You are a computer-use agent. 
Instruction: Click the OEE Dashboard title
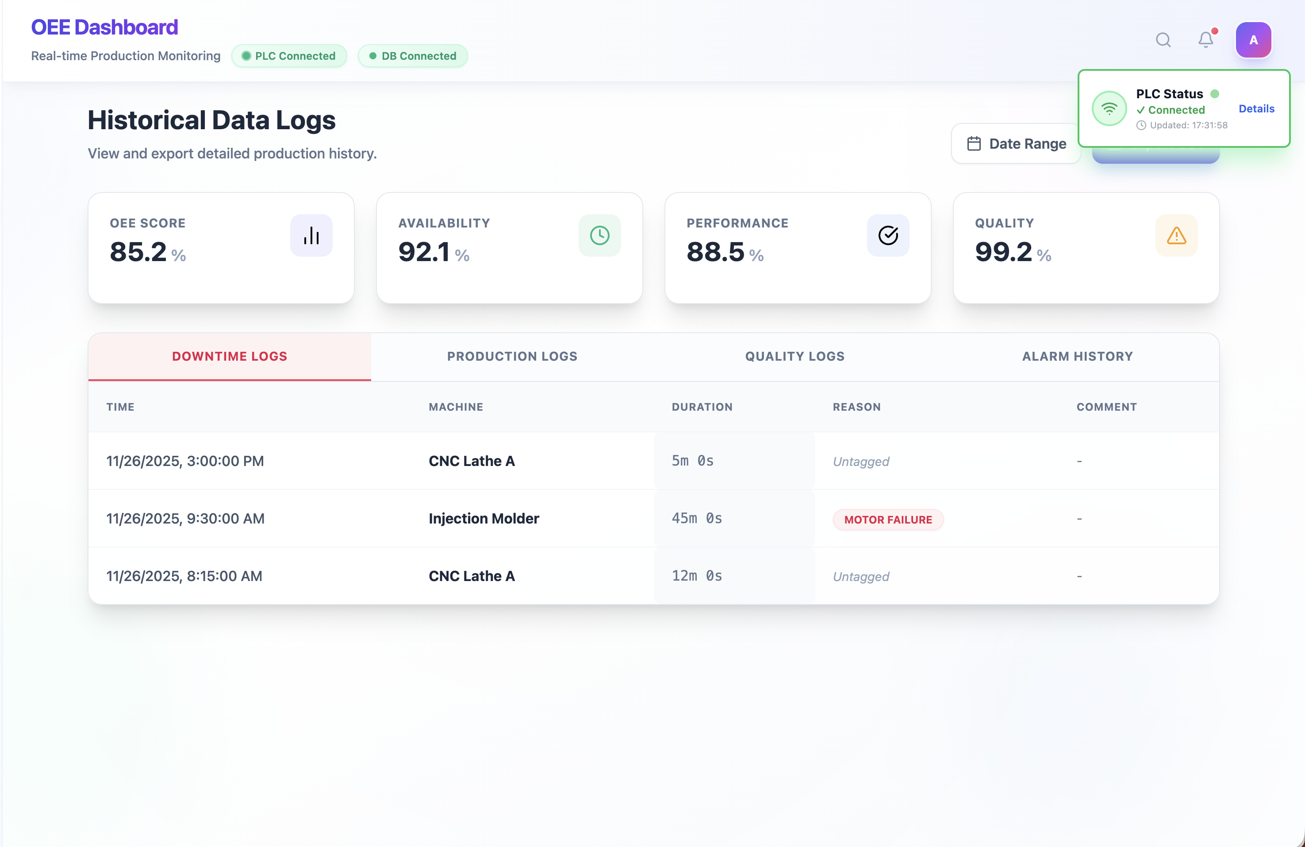[104, 27]
